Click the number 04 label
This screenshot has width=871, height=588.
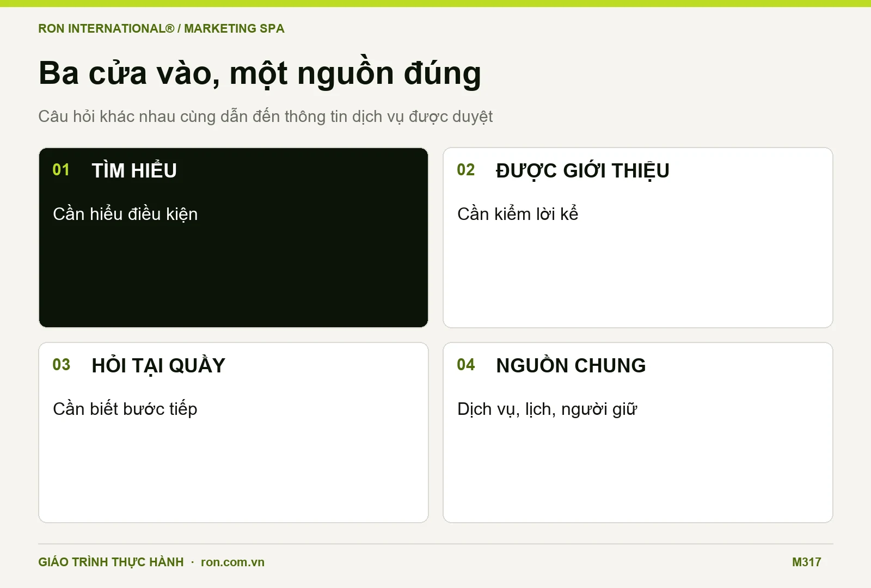pos(466,365)
